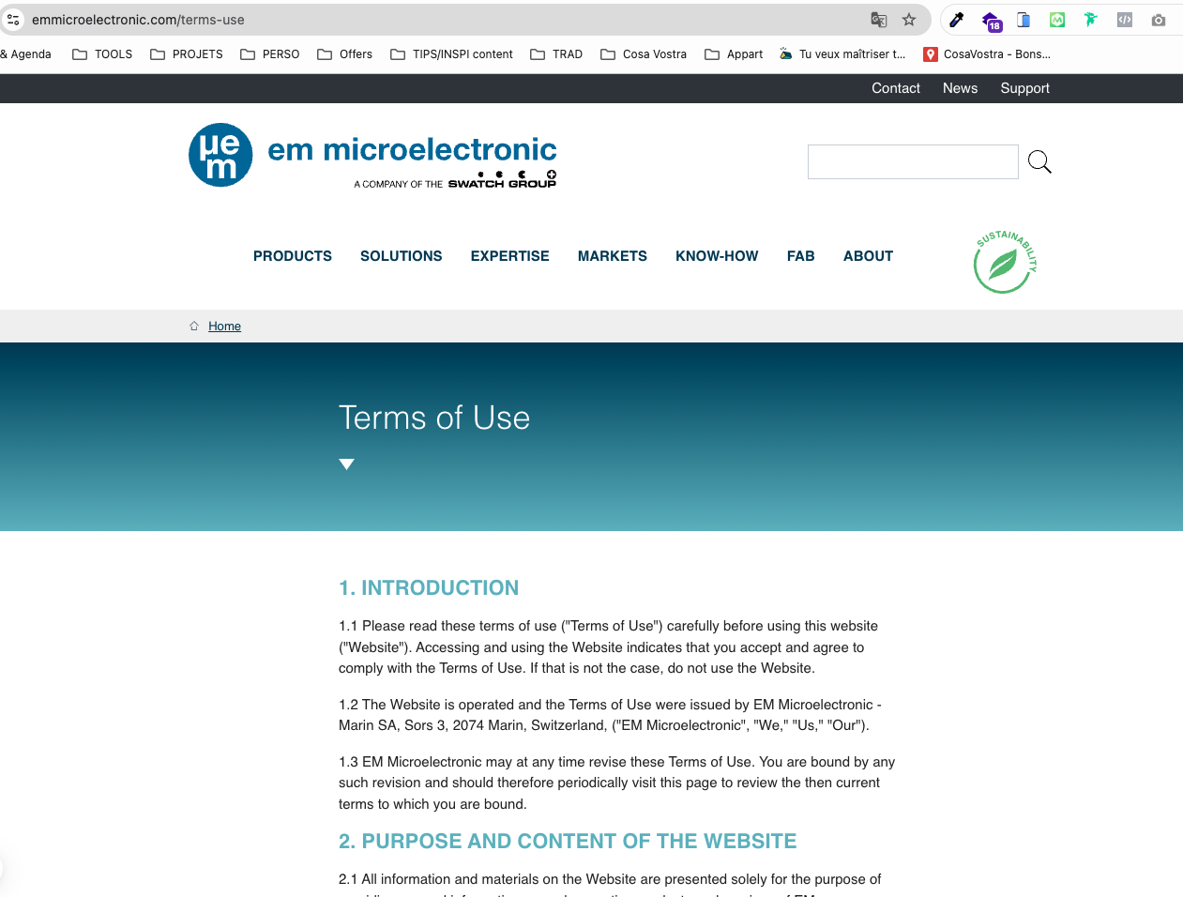
Task: Open the translate page icon
Action: 878,20
